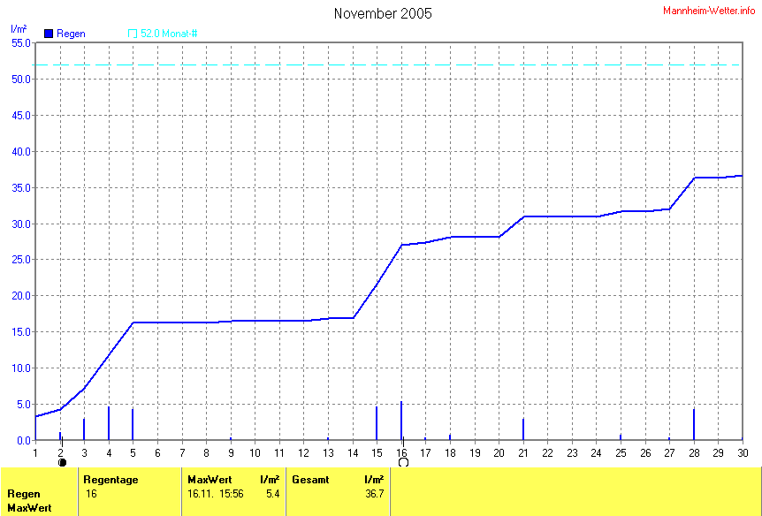Click the MaxWert row label at bottom left
This screenshot has height=516, width=762.
click(29, 508)
